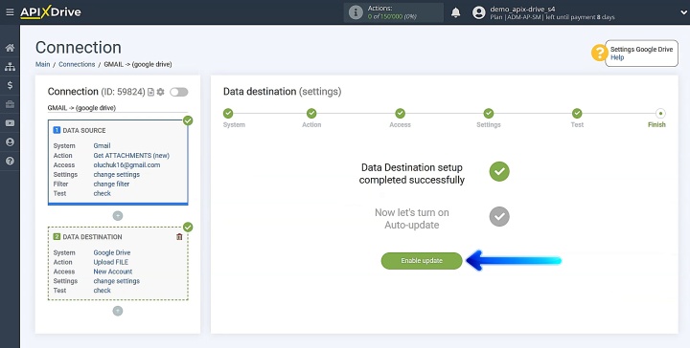Open the hamburger menu
Screen dimensions: 690x348
(10, 12)
